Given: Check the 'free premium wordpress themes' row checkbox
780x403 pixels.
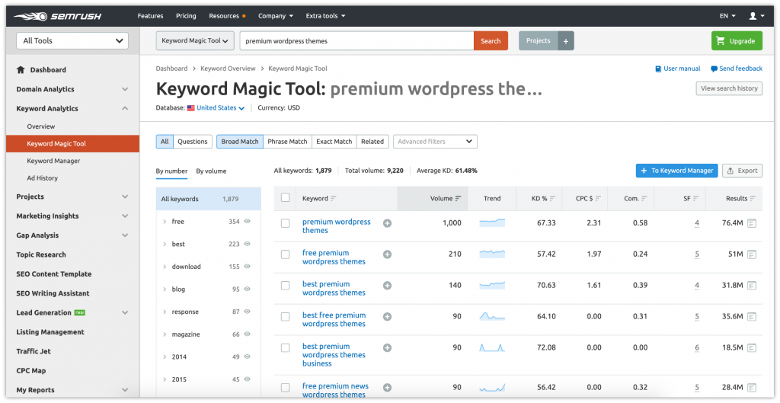Looking at the screenshot, I should [285, 254].
